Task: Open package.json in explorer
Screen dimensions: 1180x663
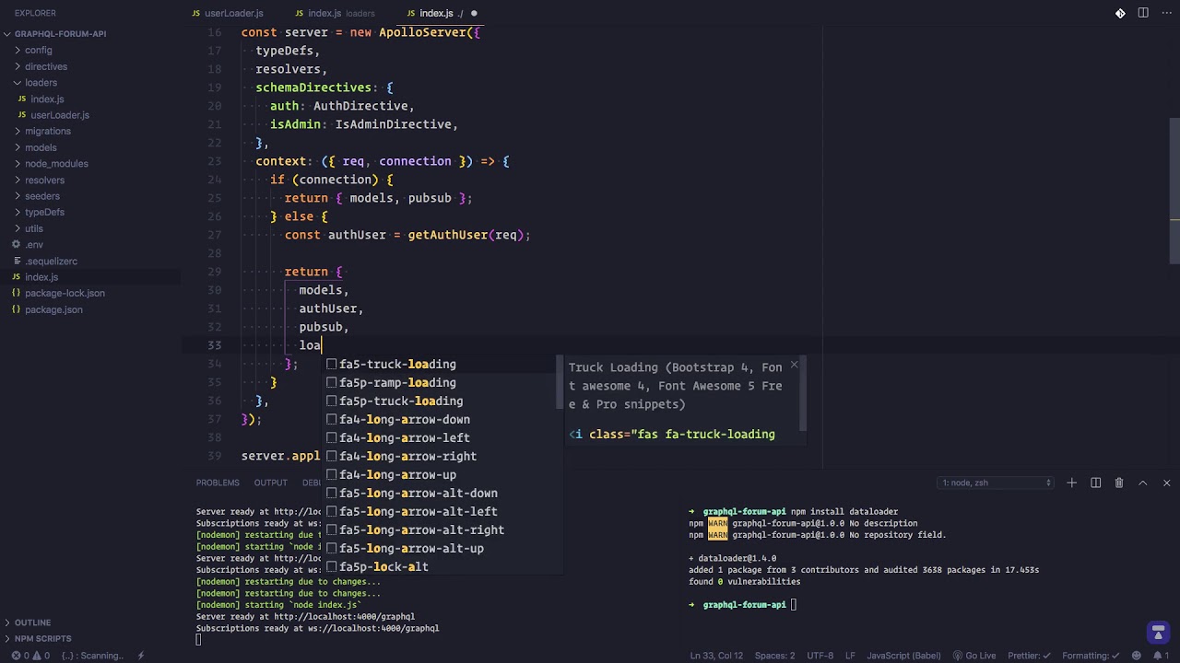Action: coord(90,309)
